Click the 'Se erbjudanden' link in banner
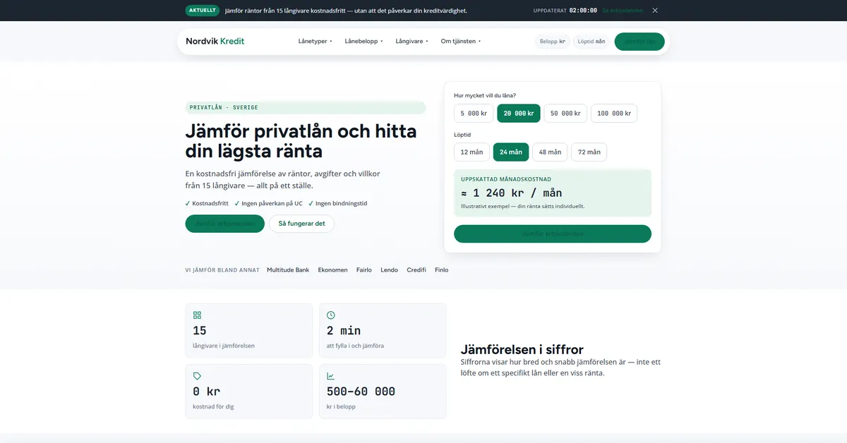Viewport: 847px width, 443px height. (623, 11)
